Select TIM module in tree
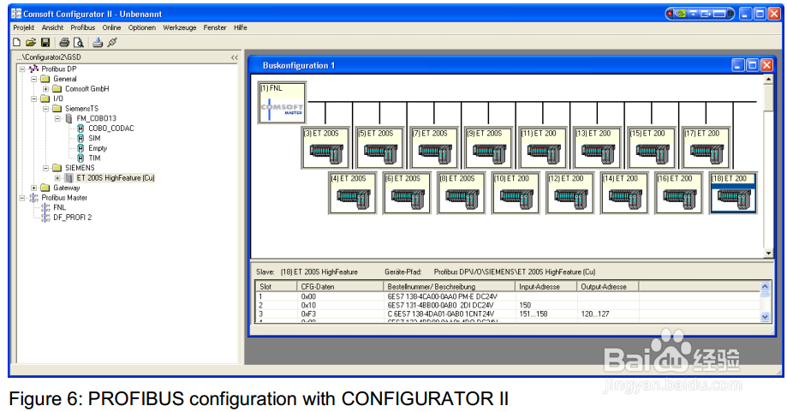Viewport: 787px width, 412px height. pyautogui.click(x=94, y=158)
